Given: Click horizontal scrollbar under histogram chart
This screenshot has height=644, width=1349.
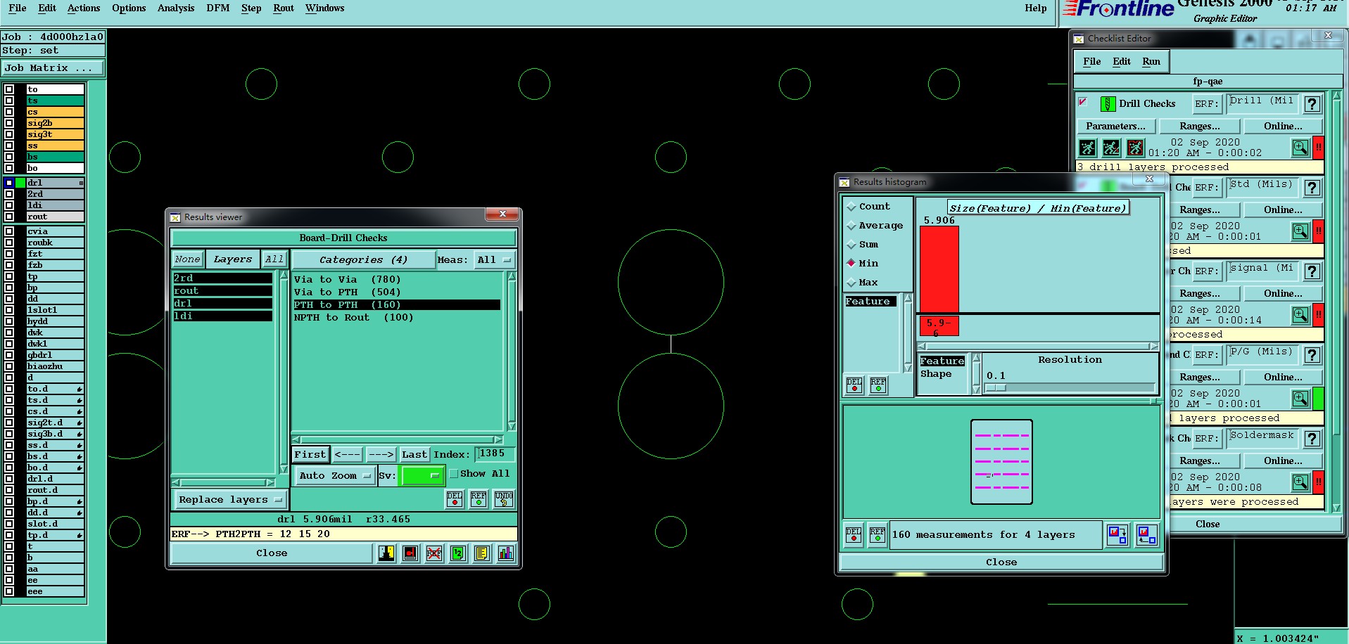Looking at the screenshot, I should click(1038, 347).
